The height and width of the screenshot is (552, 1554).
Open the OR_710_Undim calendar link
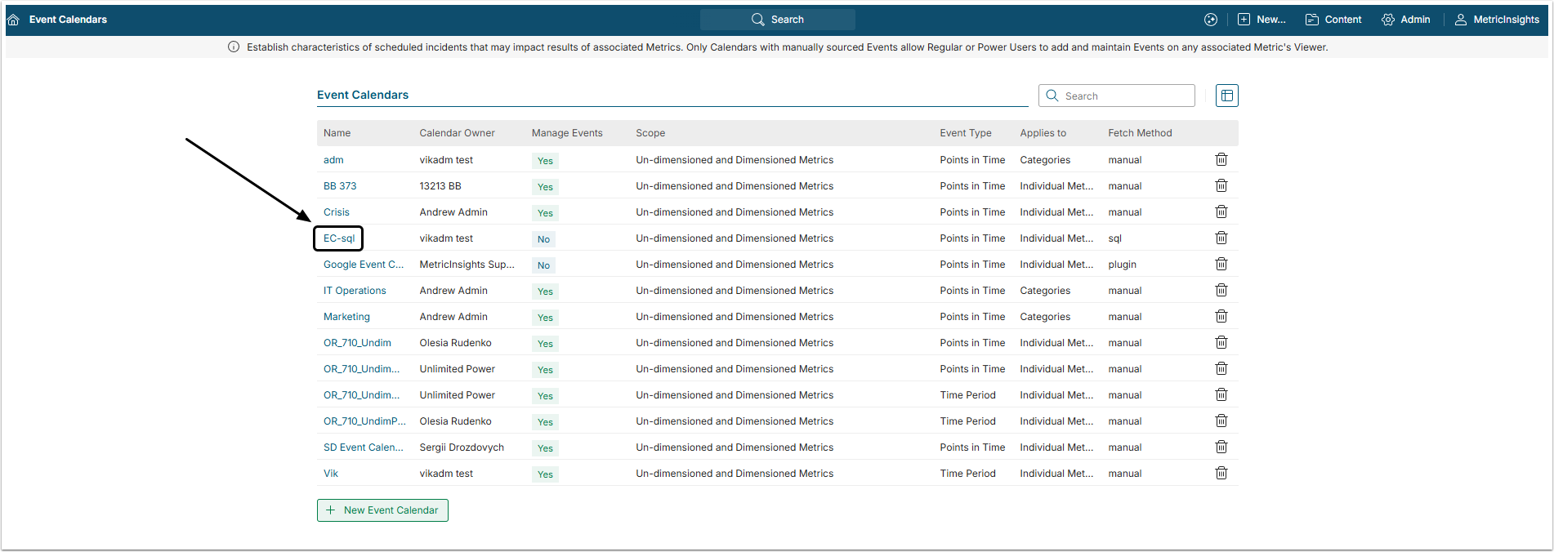tap(357, 343)
